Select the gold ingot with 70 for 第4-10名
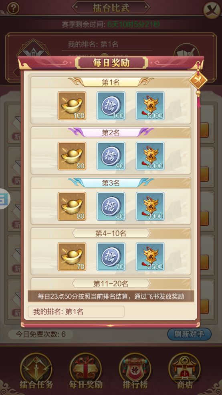This screenshot has width=222, height=395. click(x=72, y=257)
